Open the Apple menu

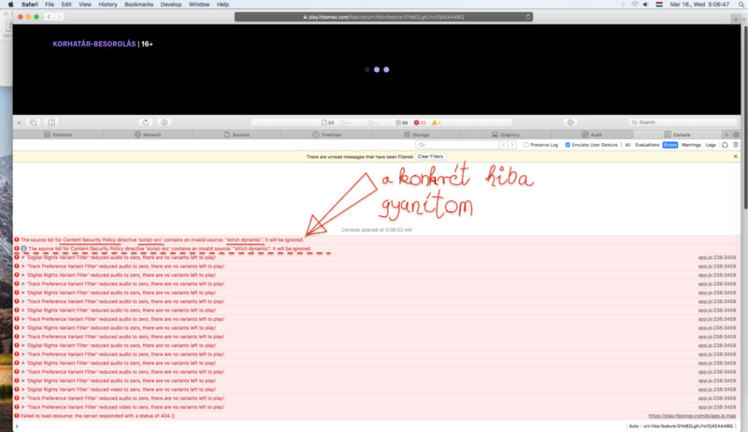click(x=10, y=5)
